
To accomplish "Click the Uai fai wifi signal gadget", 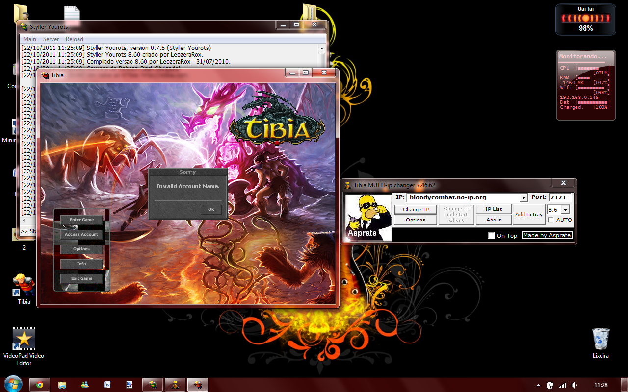I will click(585, 20).
